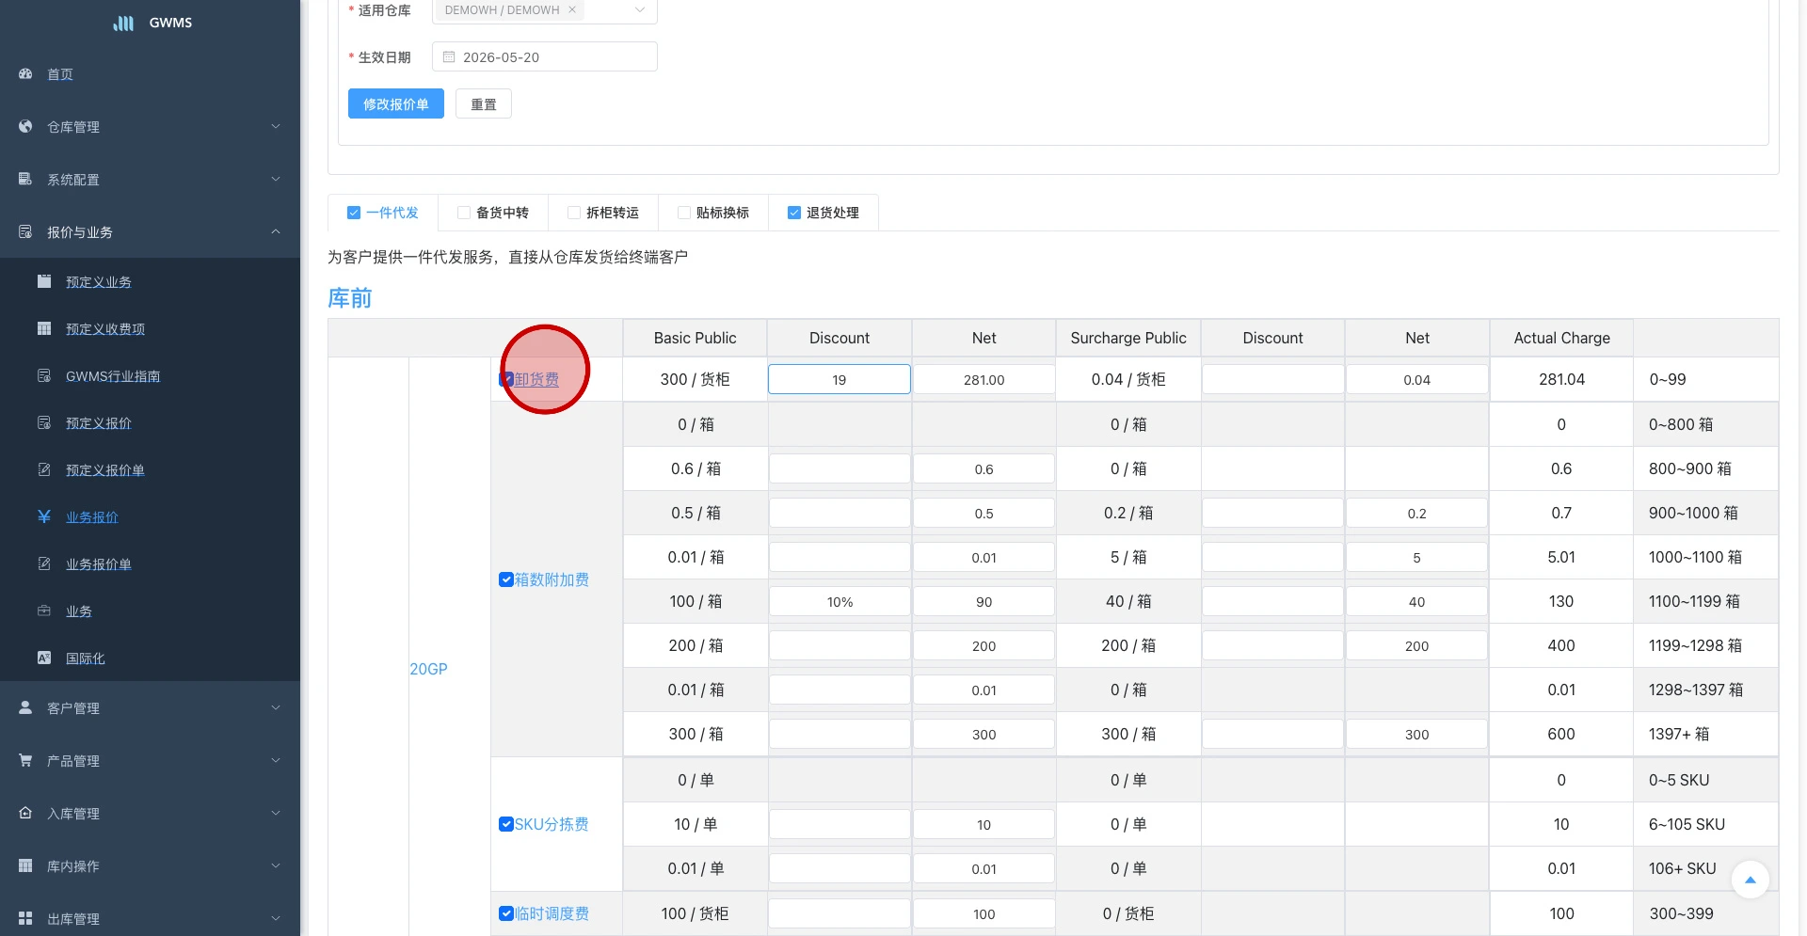The width and height of the screenshot is (1807, 936).
Task: Focus the 卸货费 basic Discount input showing 19
Action: tap(840, 379)
